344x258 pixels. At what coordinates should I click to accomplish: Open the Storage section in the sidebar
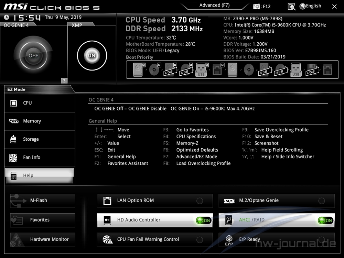(40, 140)
